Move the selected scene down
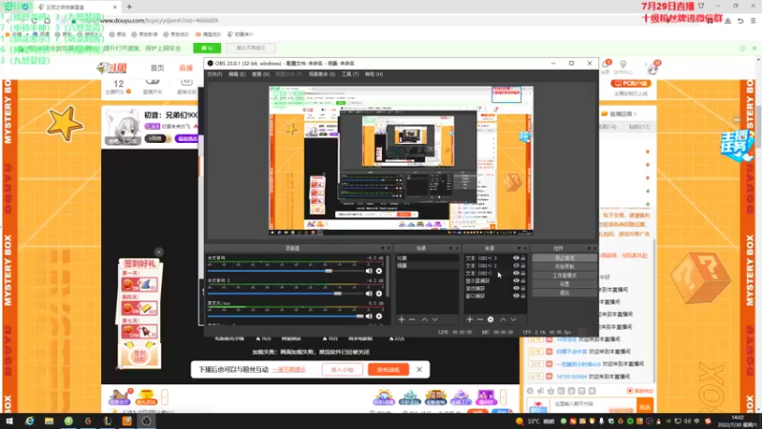This screenshot has height=429, width=762. [x=435, y=319]
